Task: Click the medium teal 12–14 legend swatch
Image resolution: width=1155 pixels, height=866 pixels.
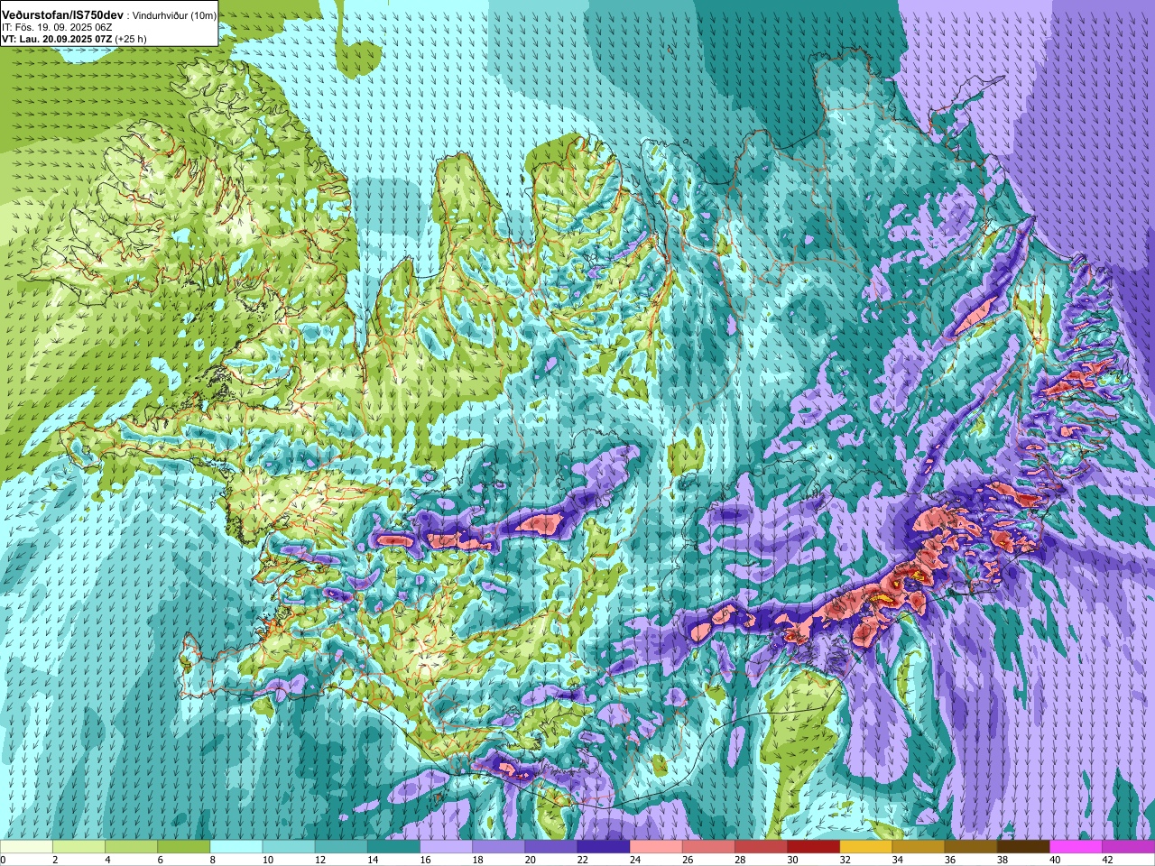Action: [341, 847]
